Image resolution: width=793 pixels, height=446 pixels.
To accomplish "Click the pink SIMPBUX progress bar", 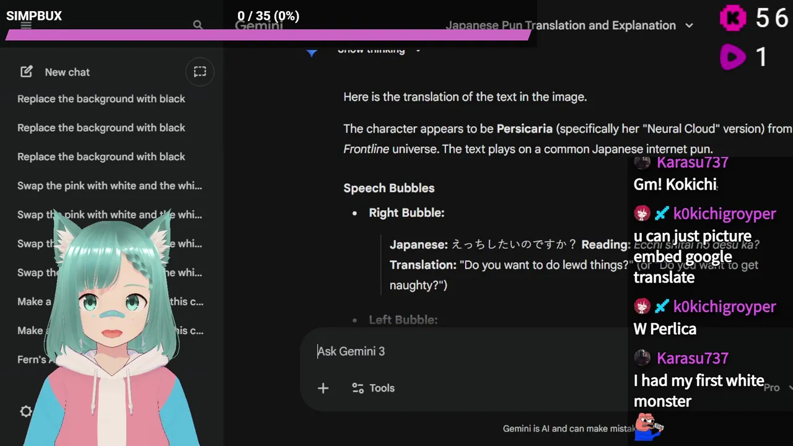I will click(x=268, y=35).
